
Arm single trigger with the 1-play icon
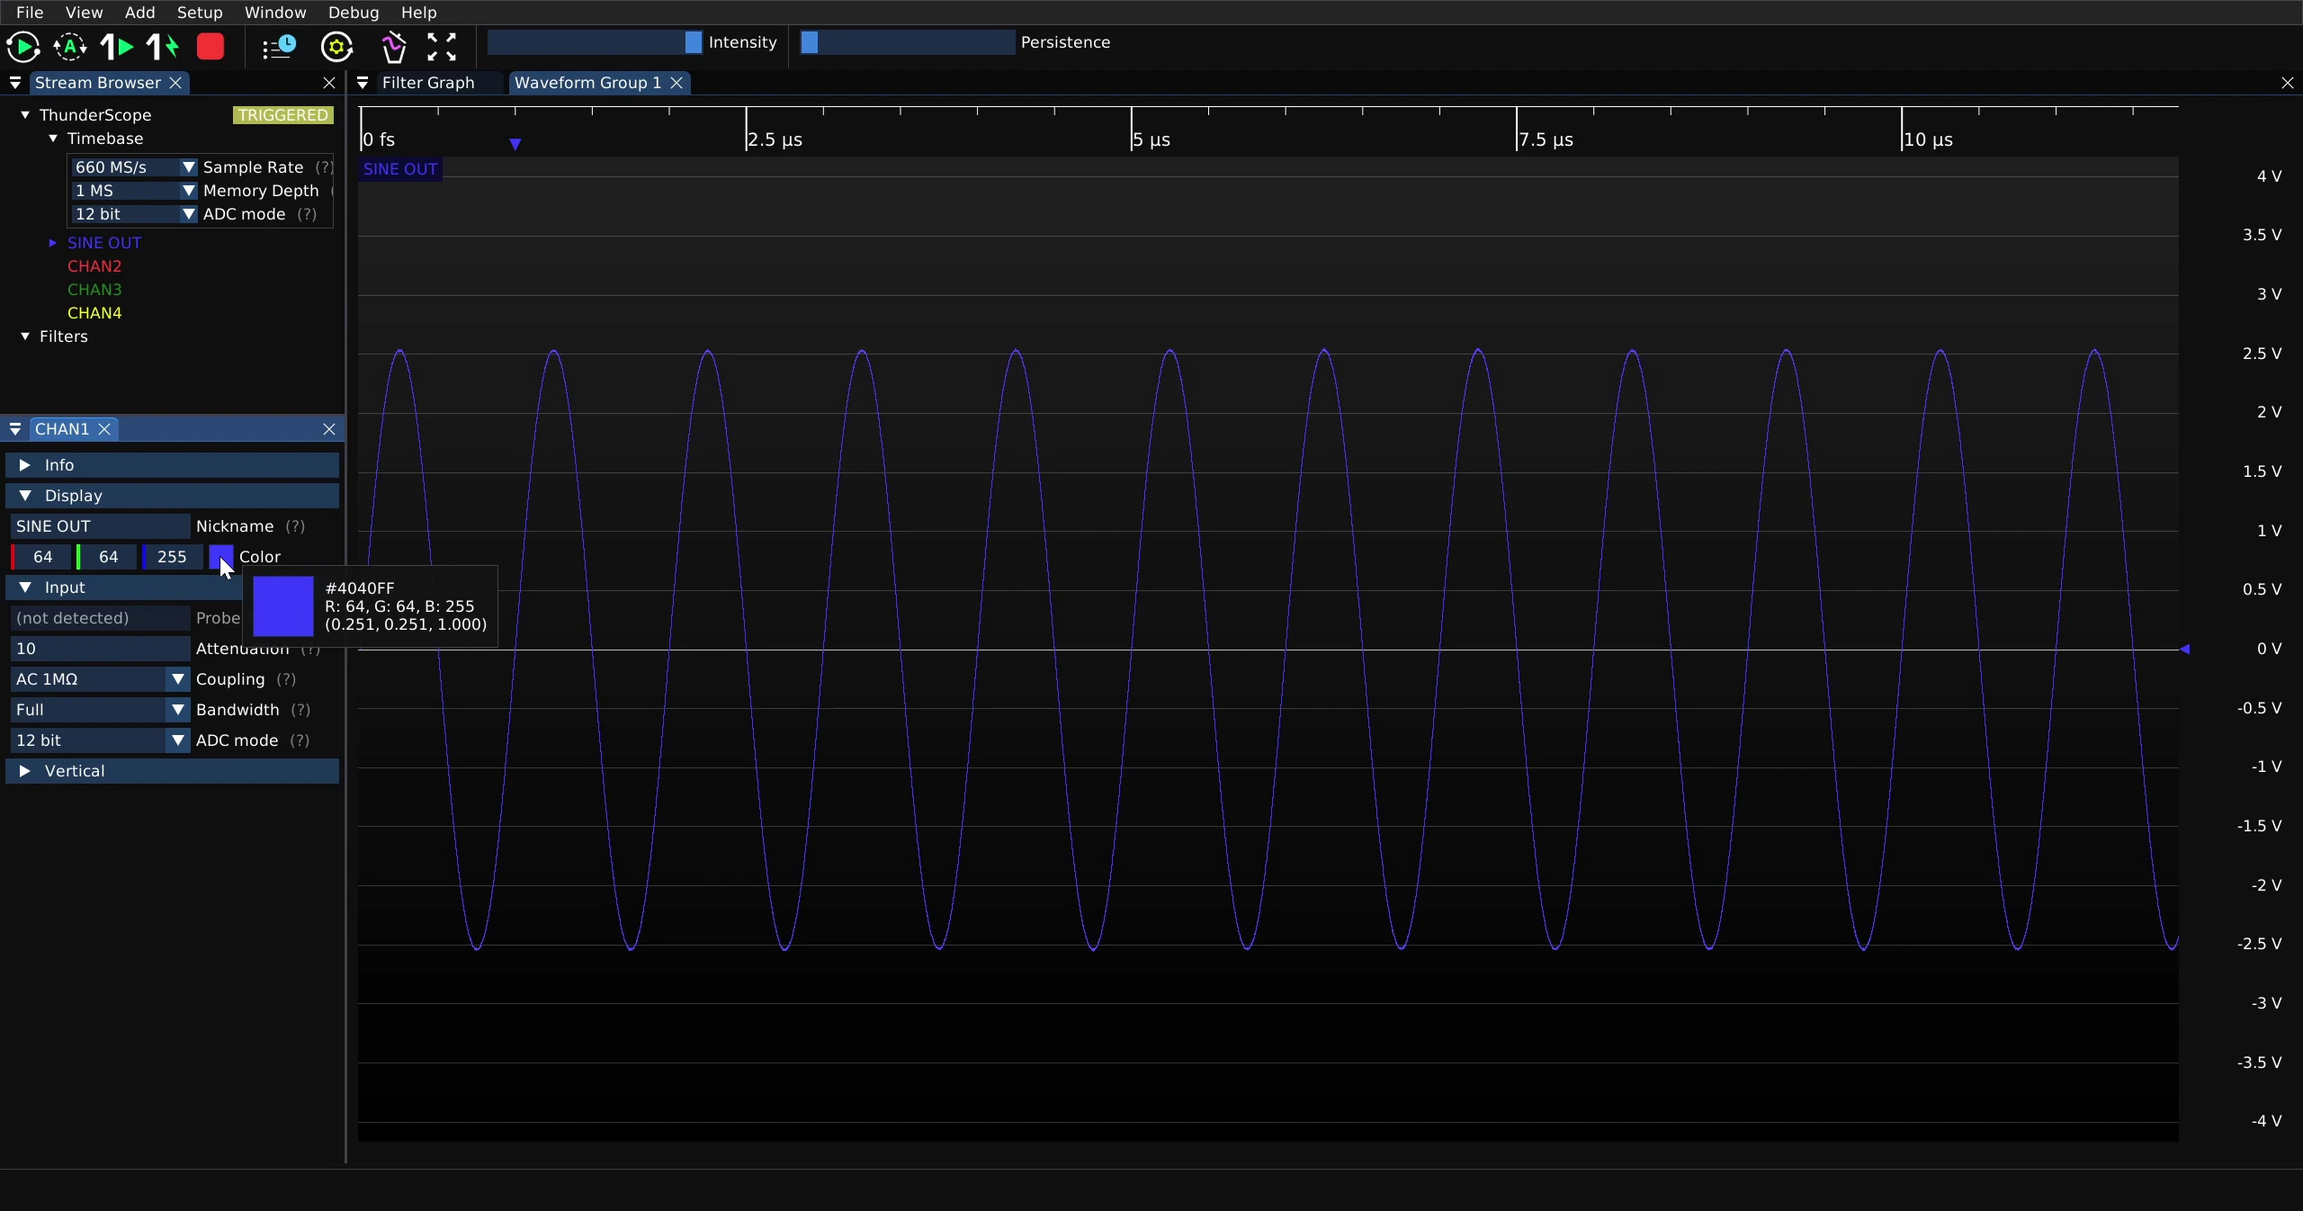pos(117,47)
